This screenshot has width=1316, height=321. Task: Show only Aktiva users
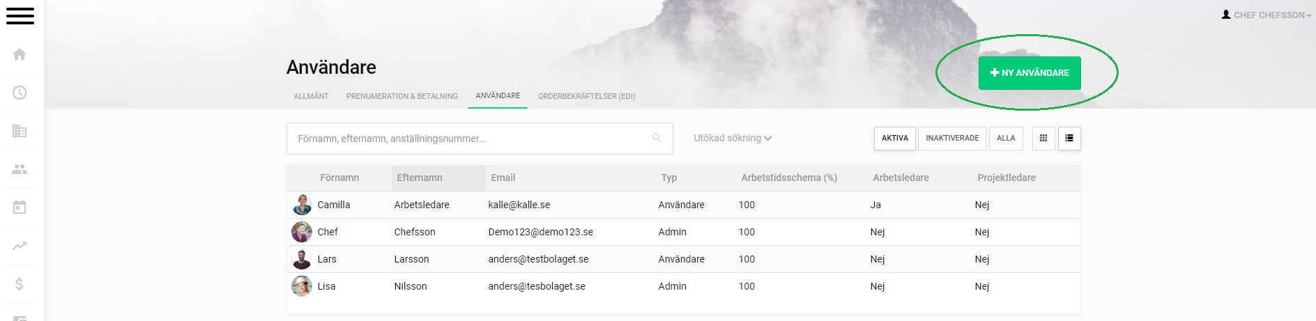tap(895, 138)
